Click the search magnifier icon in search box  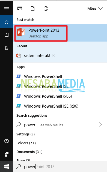pyautogui.click(x=19, y=166)
